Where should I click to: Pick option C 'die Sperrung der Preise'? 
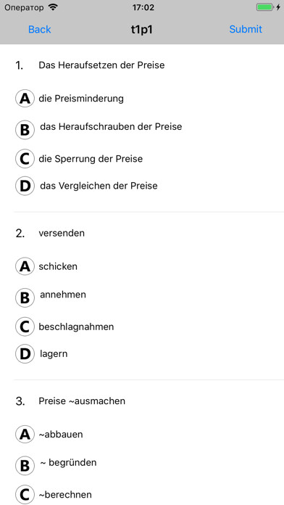click(25, 159)
